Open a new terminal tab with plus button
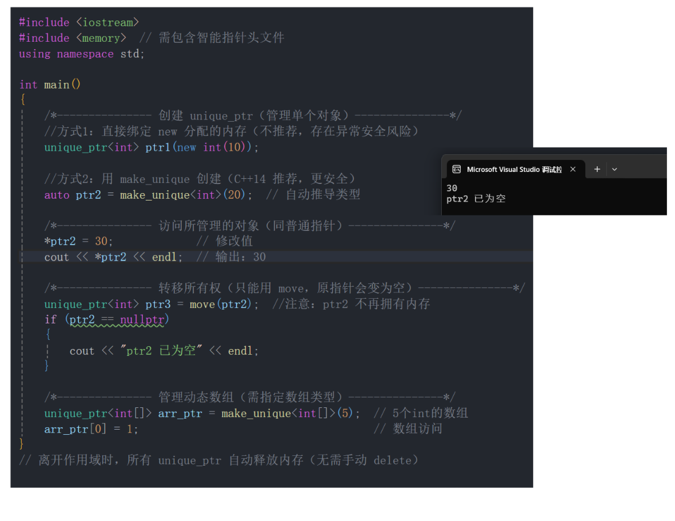This screenshot has width=675, height=521. click(597, 170)
